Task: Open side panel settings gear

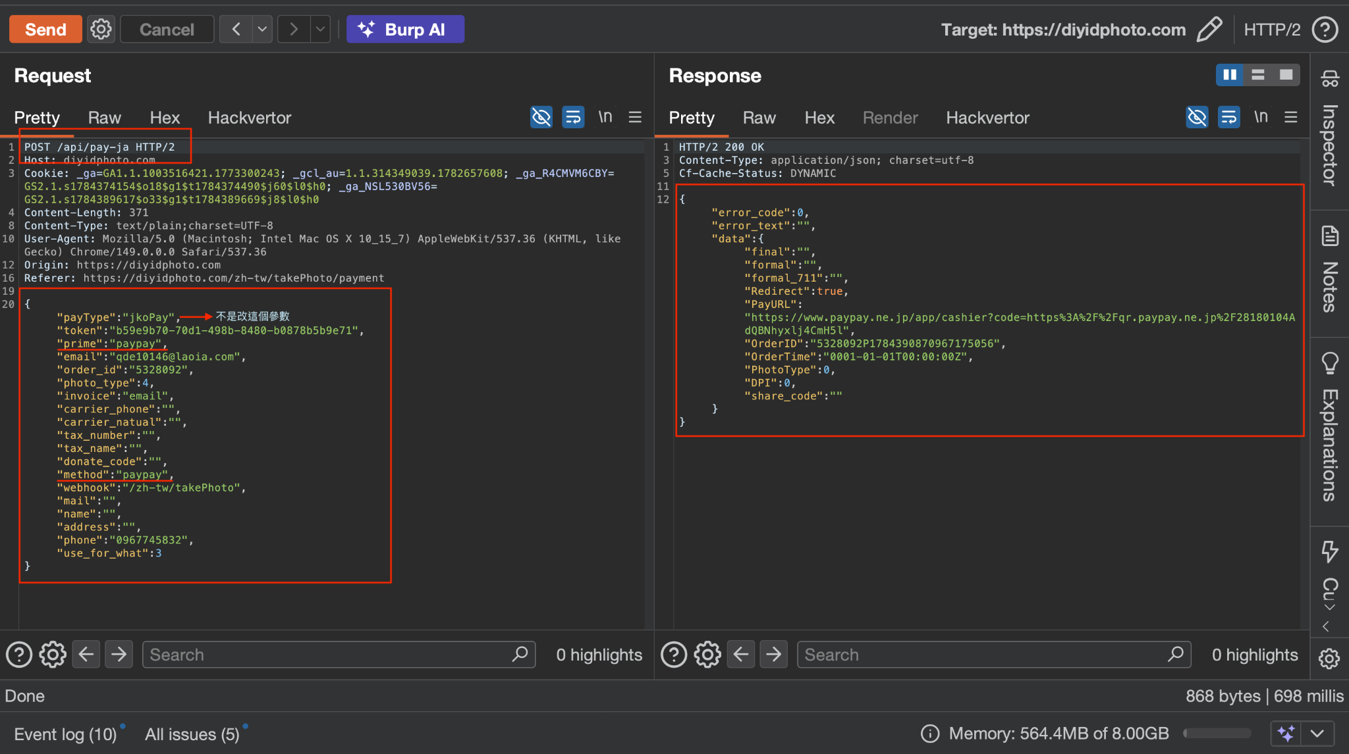Action: point(1329,659)
